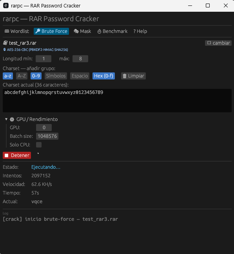Switch to the Wordlist tab
Image resolution: width=234 pixels, height=254 pixels.
[x=17, y=31]
